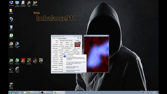Screen dimensions: 167x94
Task: Open Programs and Features desktop shortcut
Action: (x=23, y=4)
